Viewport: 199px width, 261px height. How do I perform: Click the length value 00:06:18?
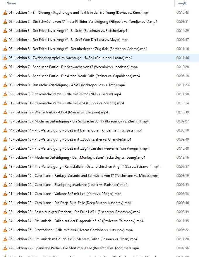click(x=183, y=76)
